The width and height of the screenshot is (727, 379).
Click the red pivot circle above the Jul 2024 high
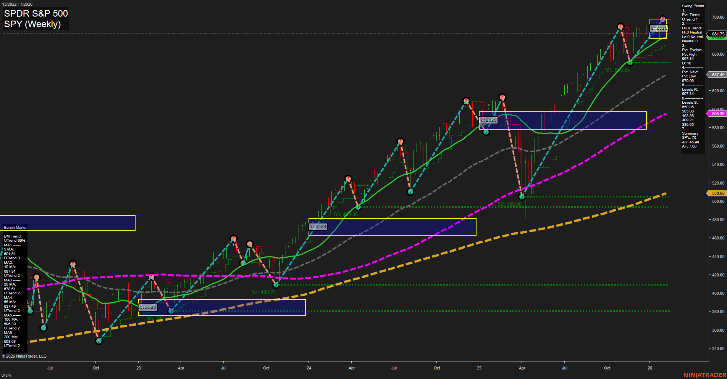(400, 140)
